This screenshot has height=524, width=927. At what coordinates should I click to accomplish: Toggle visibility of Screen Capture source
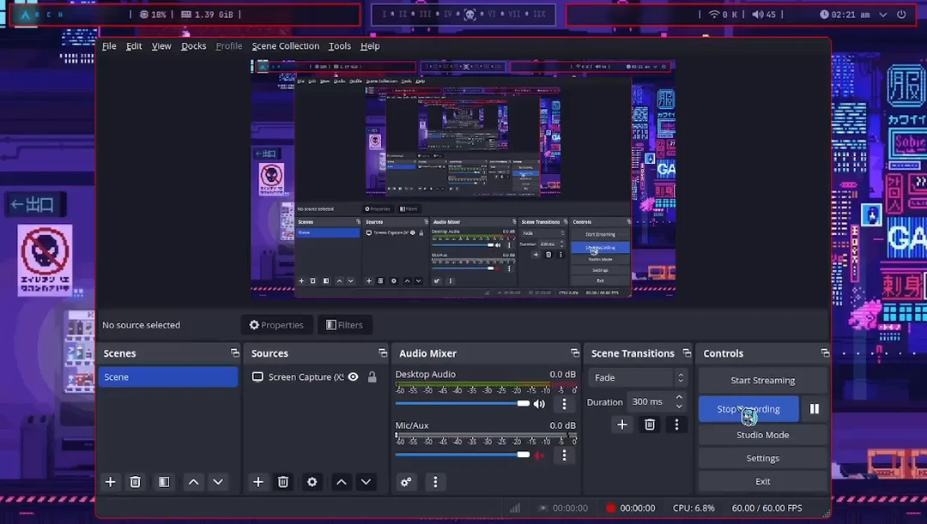tap(352, 376)
